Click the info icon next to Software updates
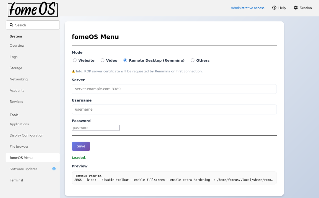The width and height of the screenshot is (319, 198). click(x=54, y=169)
